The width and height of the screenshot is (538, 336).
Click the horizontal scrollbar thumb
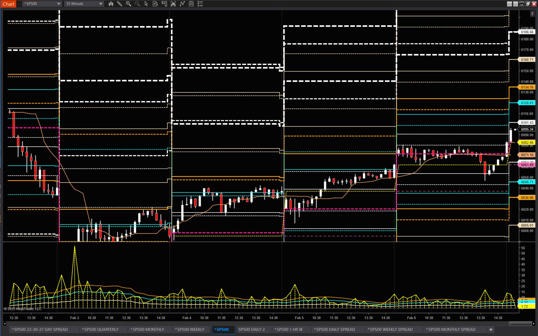click(520, 324)
